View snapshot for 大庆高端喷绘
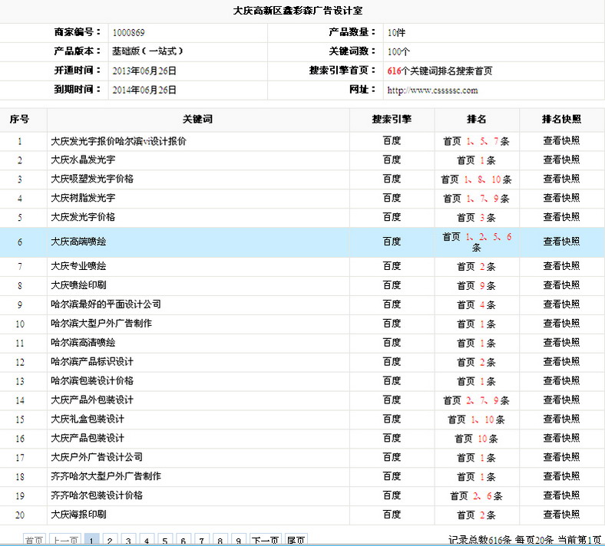 561,242
